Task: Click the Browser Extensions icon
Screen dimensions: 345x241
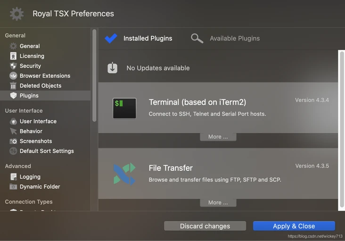Action: (x=13, y=76)
